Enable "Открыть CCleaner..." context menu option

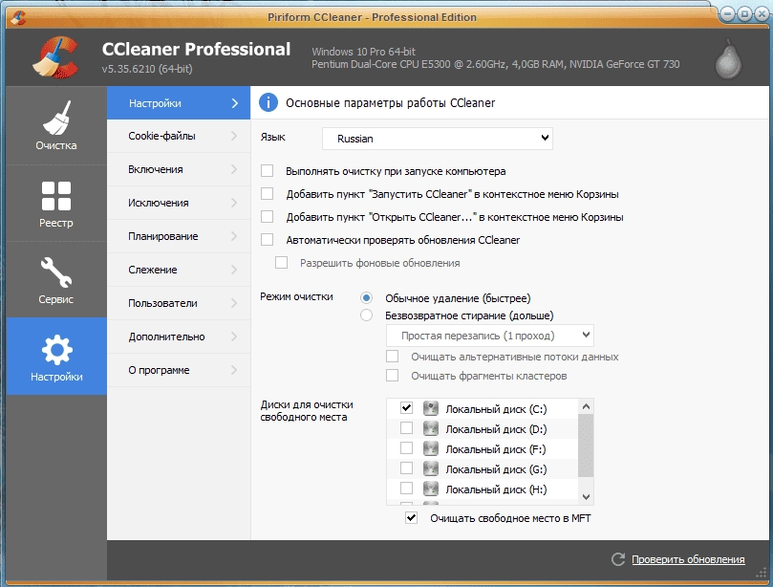coord(268,217)
